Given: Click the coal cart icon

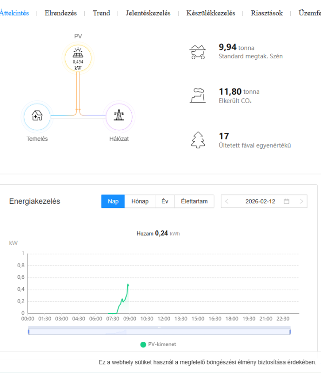Looking at the screenshot, I should 198,52.
